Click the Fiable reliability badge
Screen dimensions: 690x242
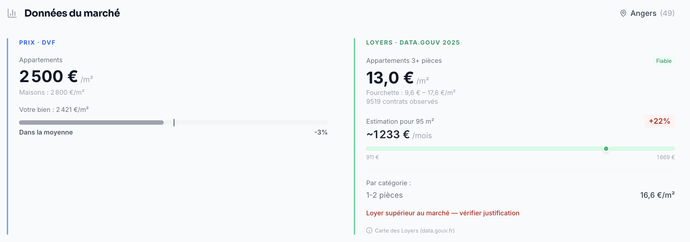pos(664,61)
